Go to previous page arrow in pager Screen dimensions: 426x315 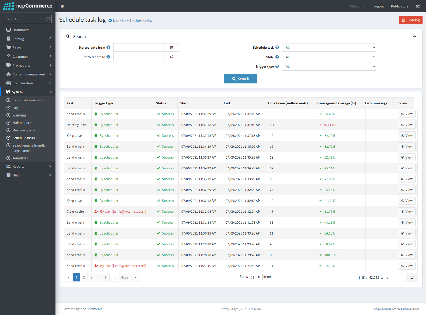68,277
